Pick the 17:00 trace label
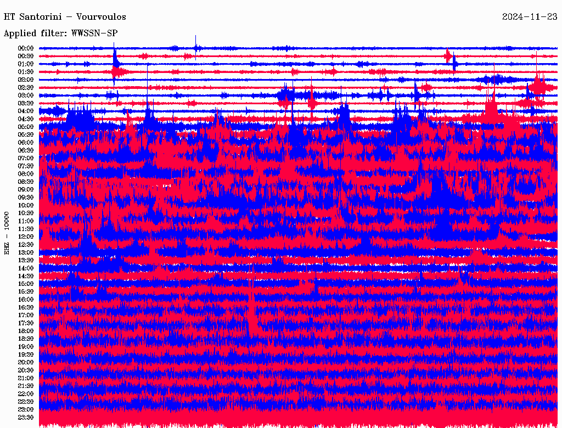The width and height of the screenshot is (562, 428). click(26, 315)
